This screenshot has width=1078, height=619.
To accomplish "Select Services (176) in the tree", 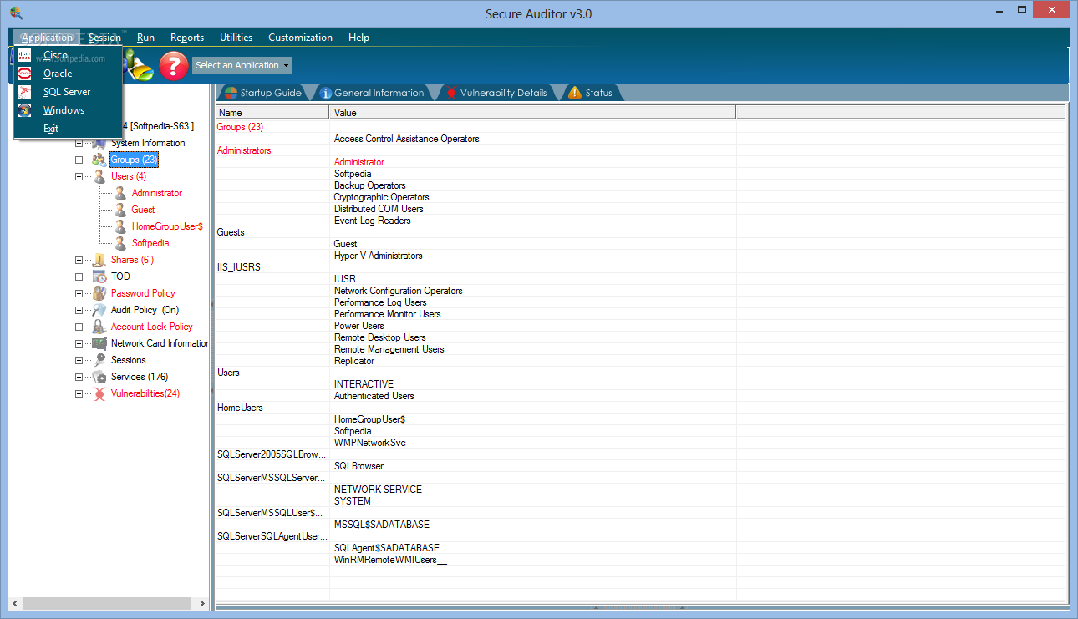I will [x=140, y=377].
